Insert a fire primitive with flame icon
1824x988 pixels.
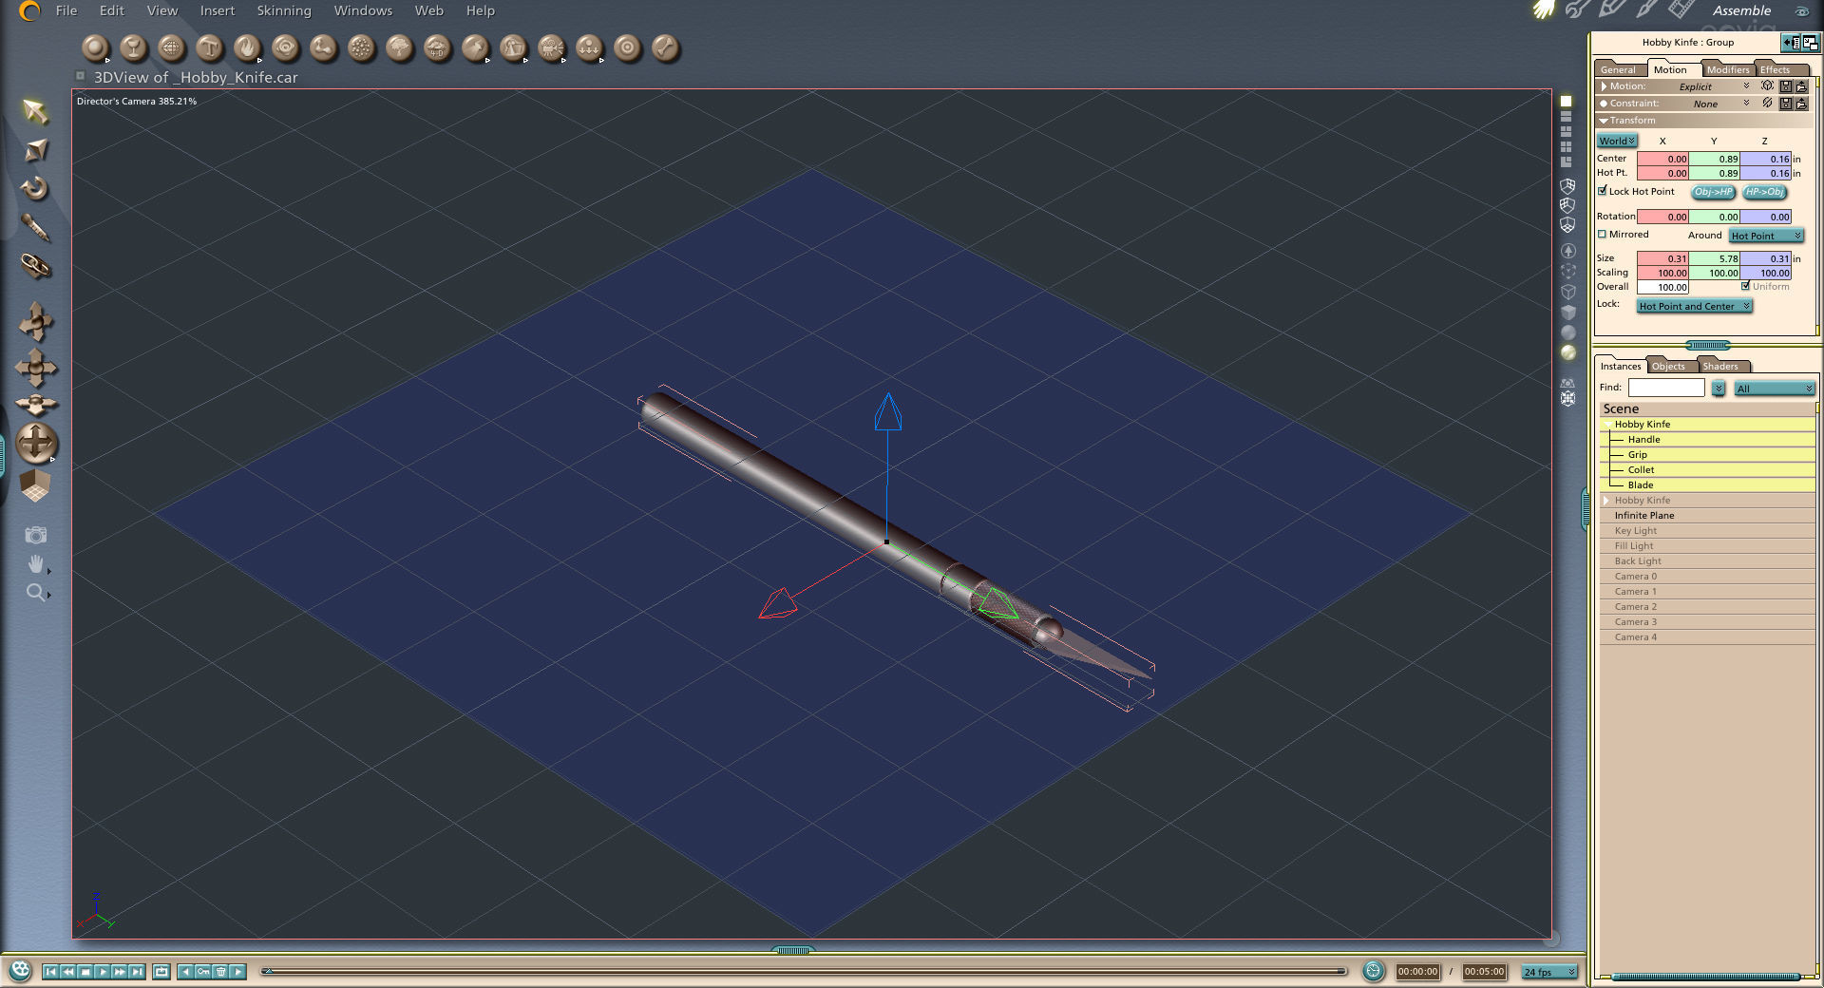pyautogui.click(x=247, y=47)
